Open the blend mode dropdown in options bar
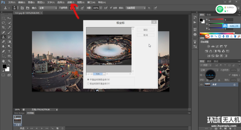Image resolution: width=241 pixels, height=130 pixels. [x=47, y=7]
